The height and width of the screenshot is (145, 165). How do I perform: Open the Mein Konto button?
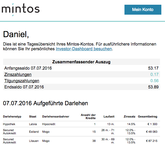143,10
